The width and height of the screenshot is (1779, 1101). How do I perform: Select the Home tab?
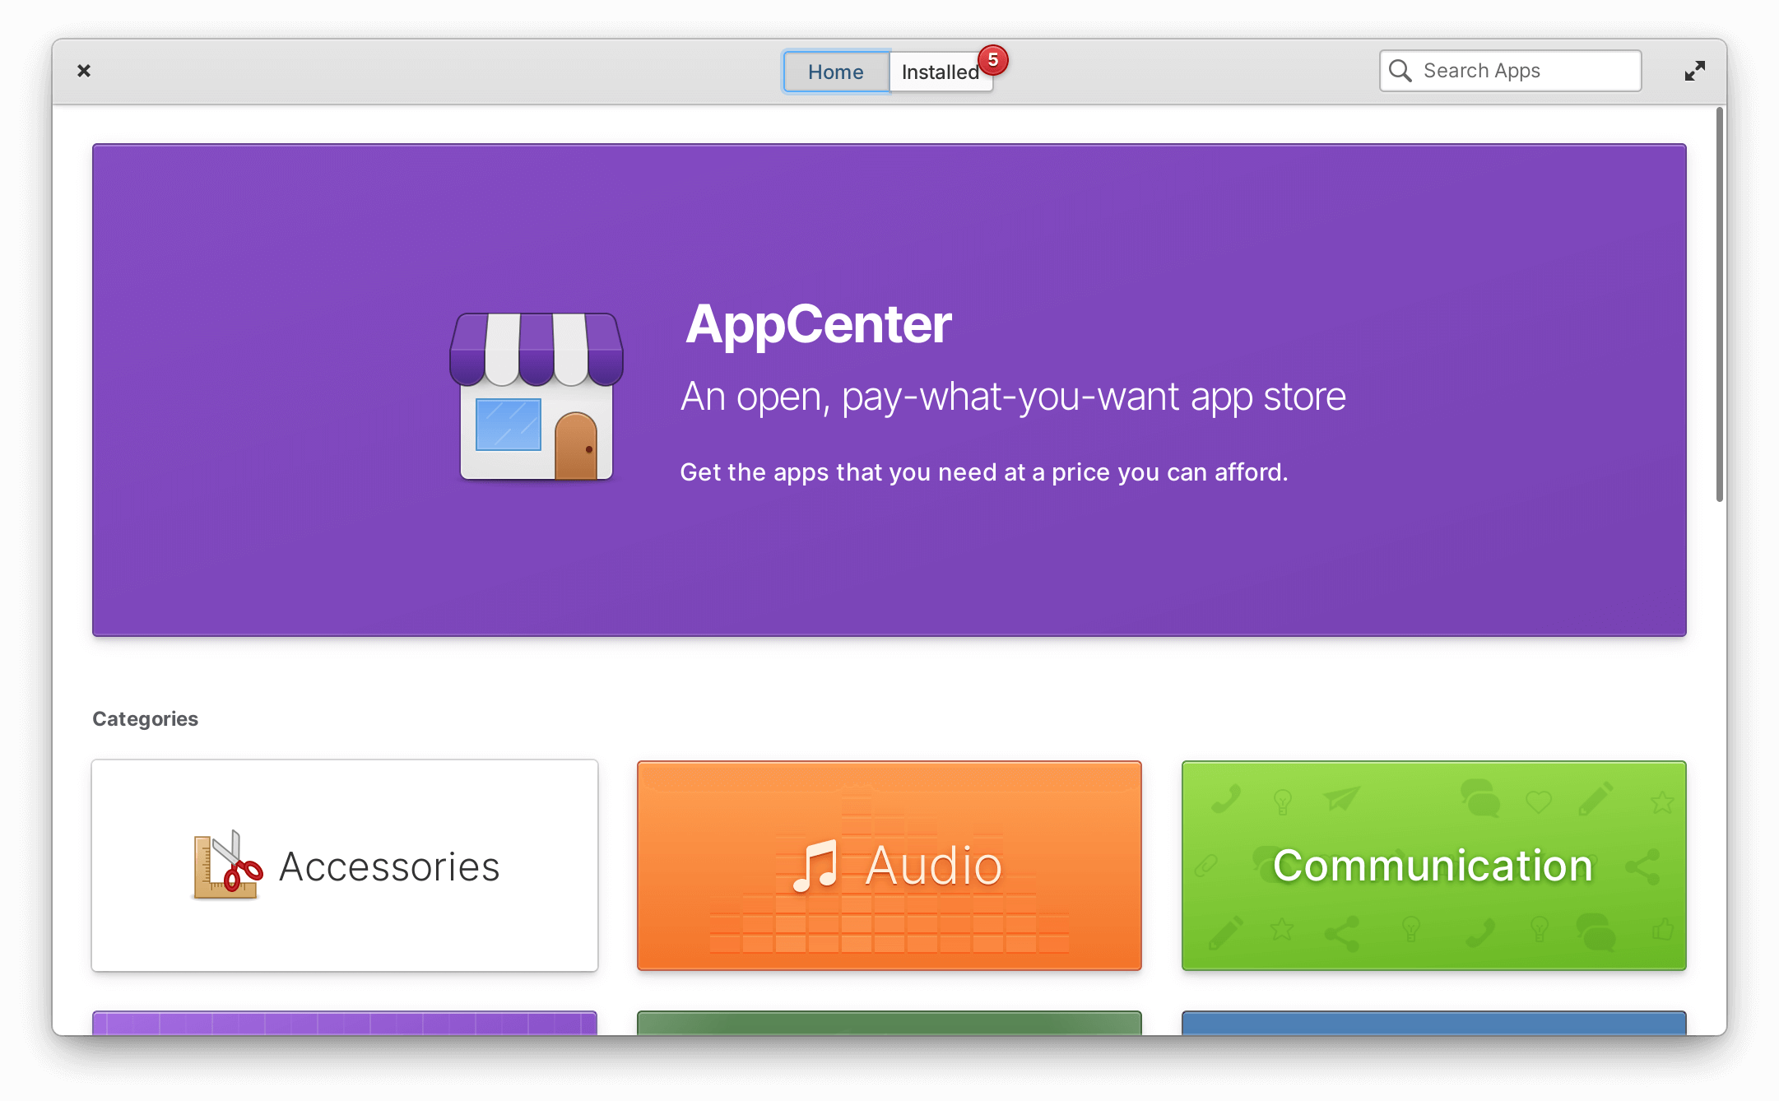coord(835,72)
